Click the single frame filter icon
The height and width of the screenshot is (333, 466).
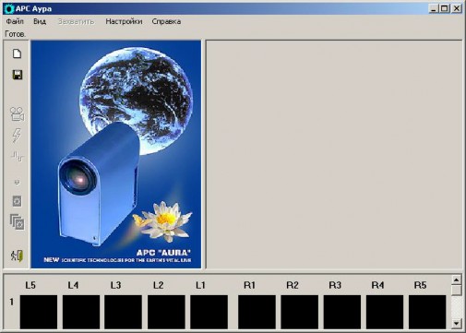[x=17, y=201]
